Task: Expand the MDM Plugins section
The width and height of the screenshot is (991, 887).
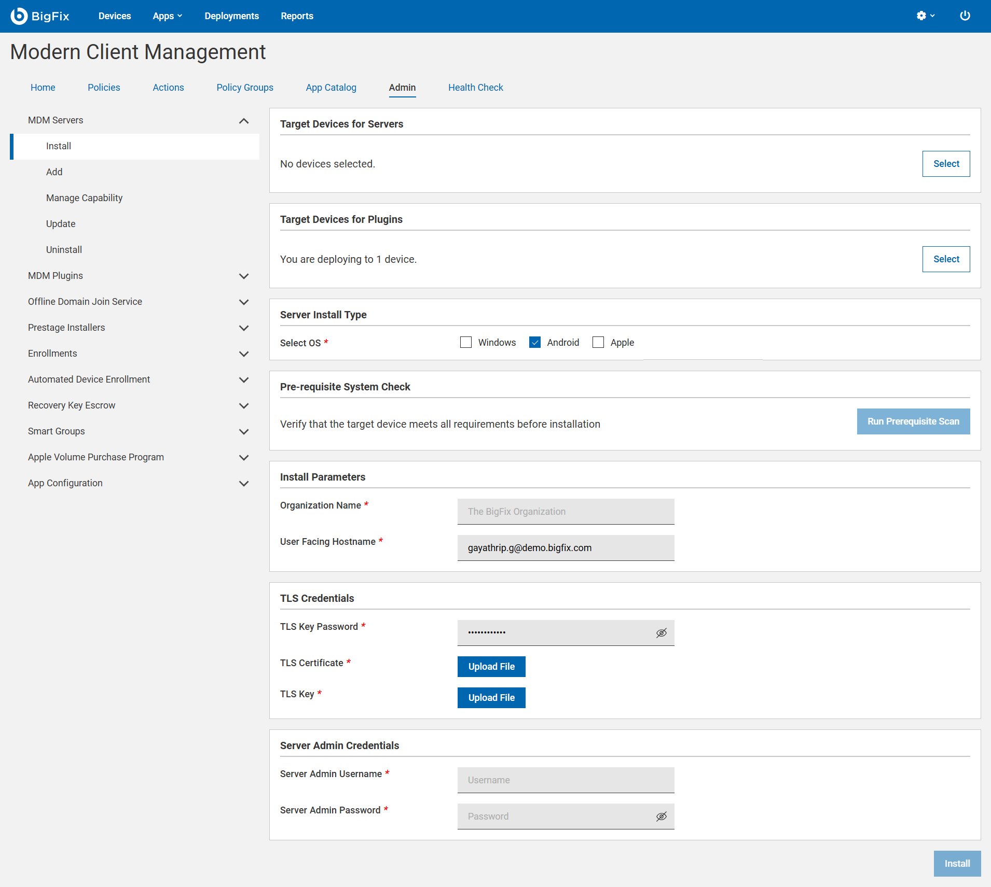Action: [x=244, y=276]
